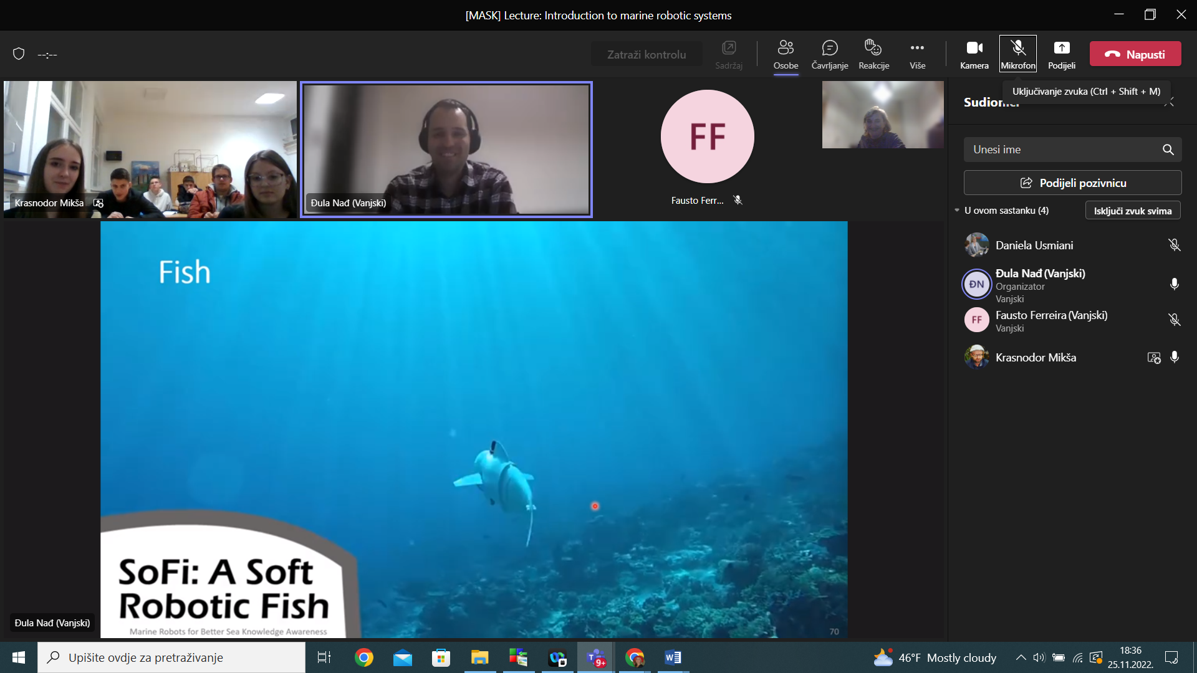Viewport: 1197px width, 673px height.
Task: Click Krasnodor Mikša's room device icon in list
Action: click(x=1153, y=358)
